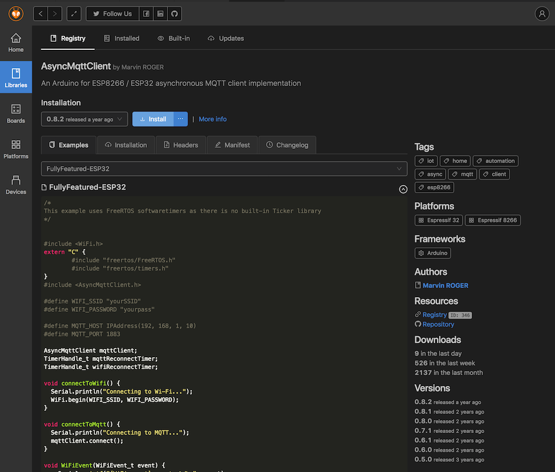This screenshot has width=555, height=472.
Task: Select the Manifest tab
Action: 232,145
